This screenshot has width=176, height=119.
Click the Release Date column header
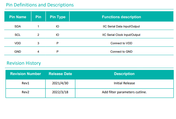click(60, 74)
